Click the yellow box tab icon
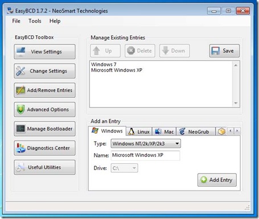Image resolution: width=259 pixels, height=219 pixels. [x=221, y=131]
